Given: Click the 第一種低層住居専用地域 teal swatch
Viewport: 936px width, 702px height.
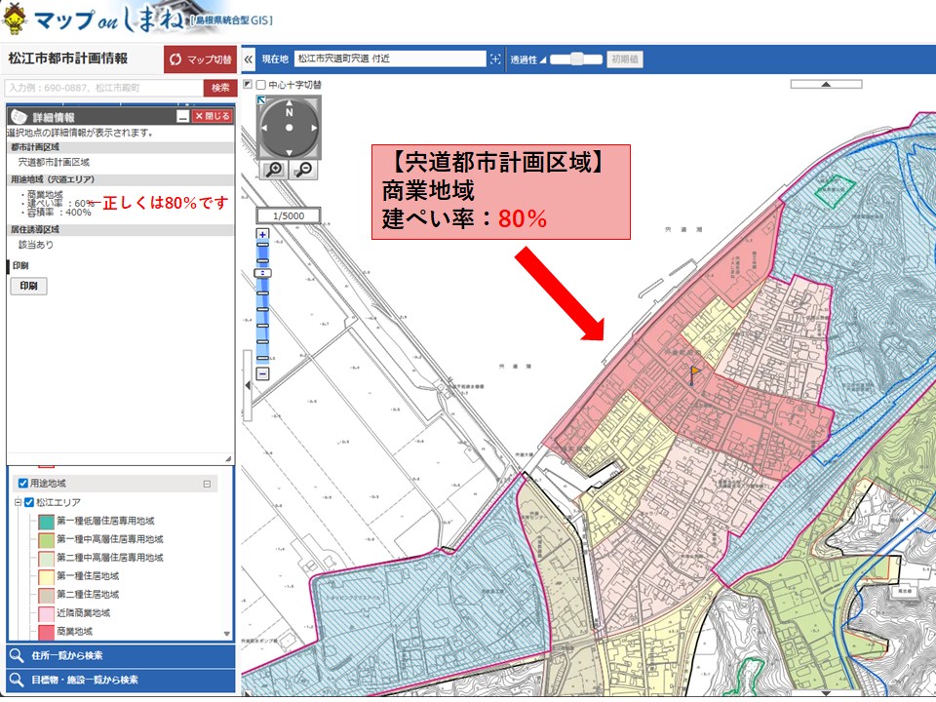Looking at the screenshot, I should click(47, 521).
